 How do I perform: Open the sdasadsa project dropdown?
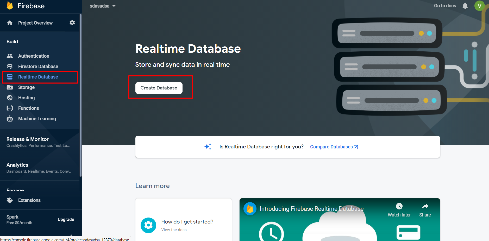103,6
